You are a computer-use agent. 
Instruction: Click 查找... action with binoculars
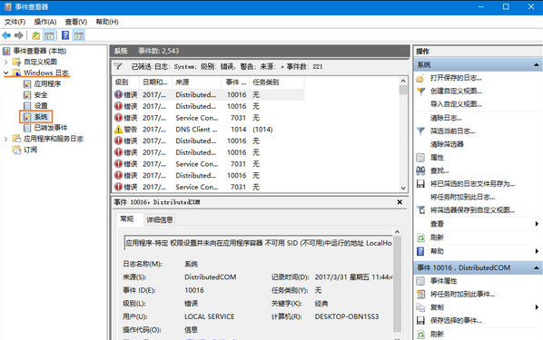tap(439, 170)
